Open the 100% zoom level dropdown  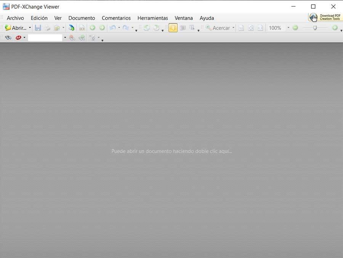click(x=289, y=28)
